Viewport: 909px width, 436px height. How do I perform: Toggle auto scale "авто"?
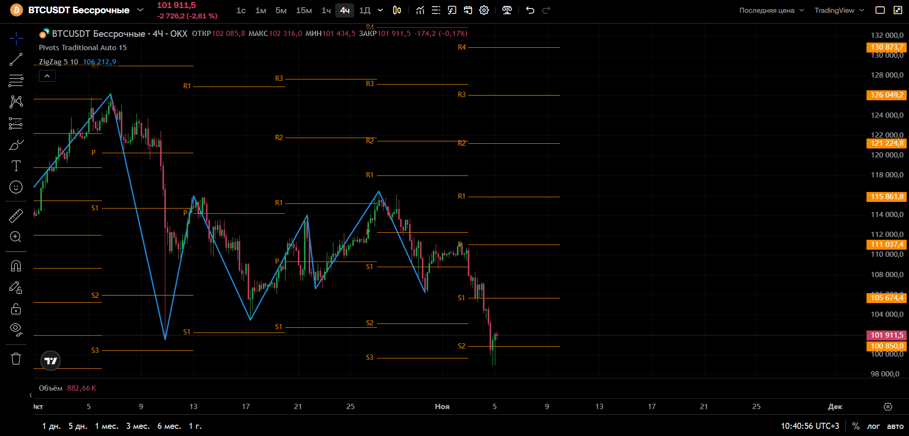coord(895,426)
